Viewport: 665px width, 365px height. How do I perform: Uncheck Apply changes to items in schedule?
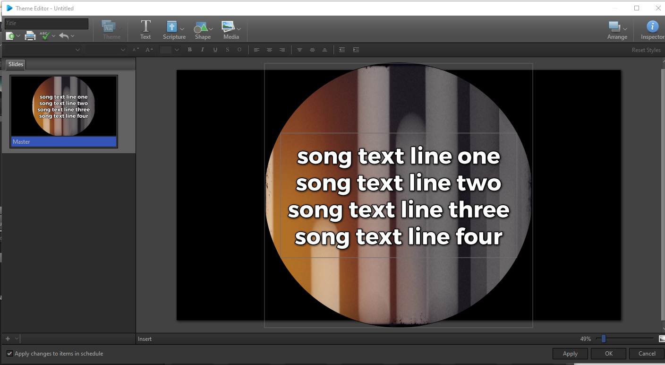[x=10, y=353]
